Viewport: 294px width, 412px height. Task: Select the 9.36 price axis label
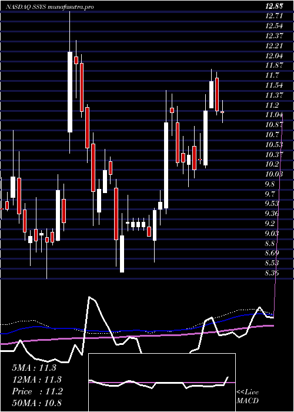272,214
